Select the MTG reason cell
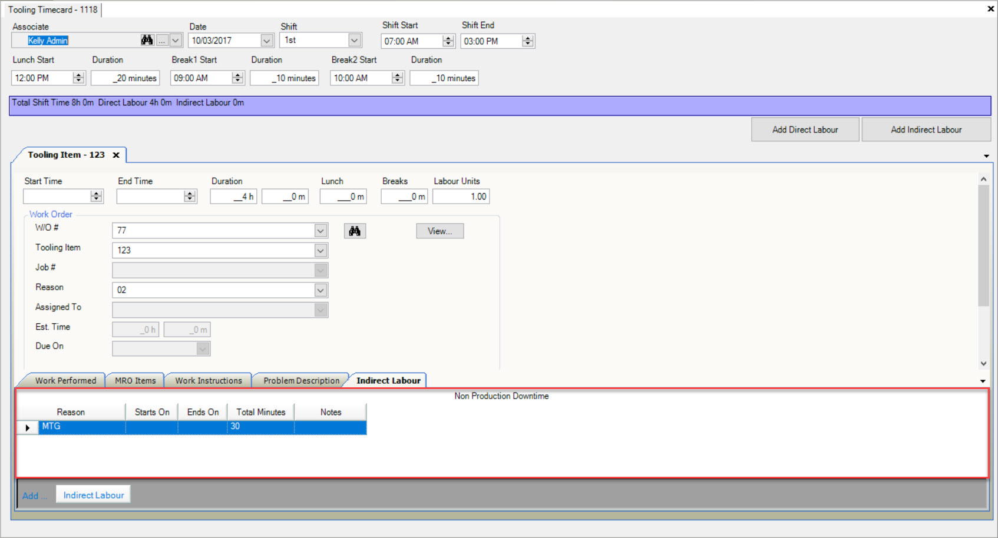 pos(82,427)
